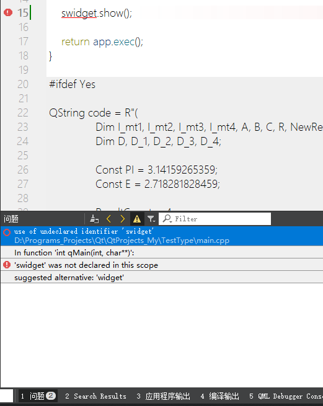This screenshot has height=406, width=323.
Task: Go to previous issue arrow
Action: (108, 219)
